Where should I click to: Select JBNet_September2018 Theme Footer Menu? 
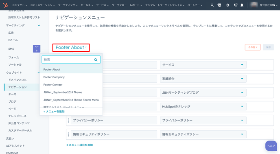[71, 100]
